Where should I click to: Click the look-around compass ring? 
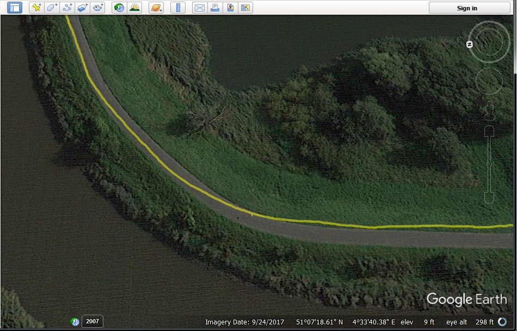tap(489, 42)
